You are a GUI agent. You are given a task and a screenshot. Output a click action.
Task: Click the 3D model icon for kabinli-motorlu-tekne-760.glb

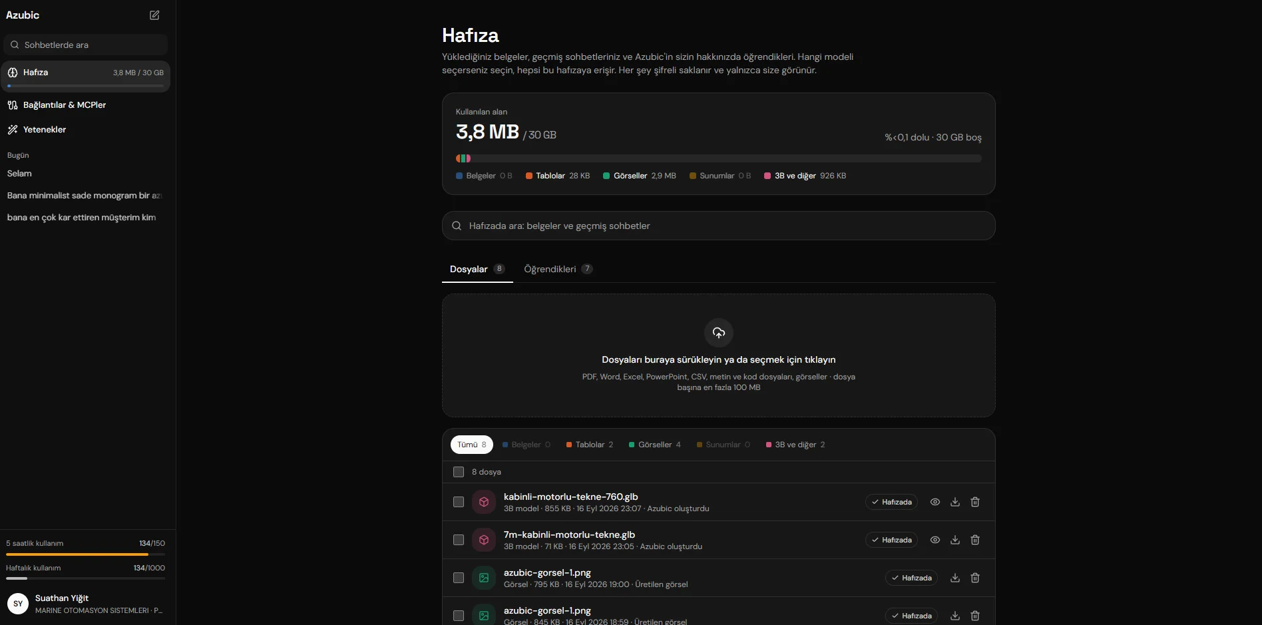point(484,502)
